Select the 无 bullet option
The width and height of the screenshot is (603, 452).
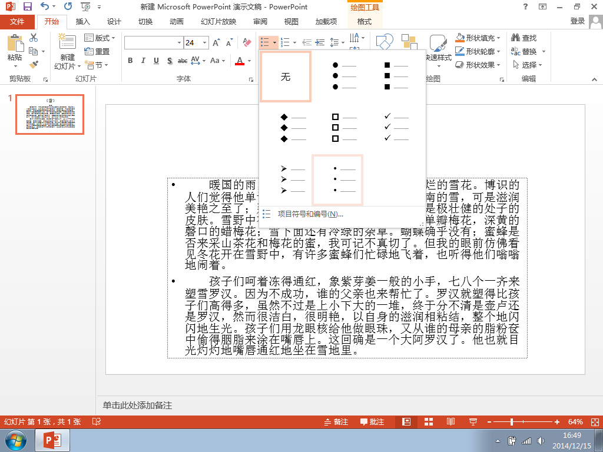tap(286, 77)
